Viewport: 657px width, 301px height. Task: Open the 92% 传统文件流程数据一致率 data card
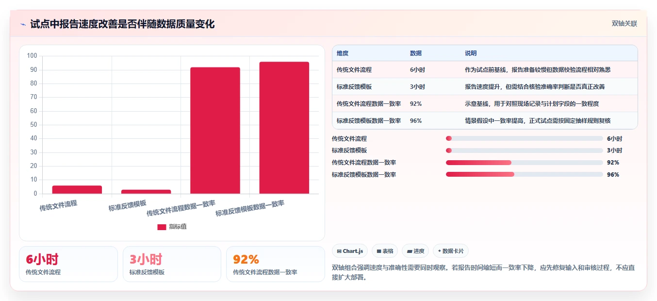coord(276,264)
